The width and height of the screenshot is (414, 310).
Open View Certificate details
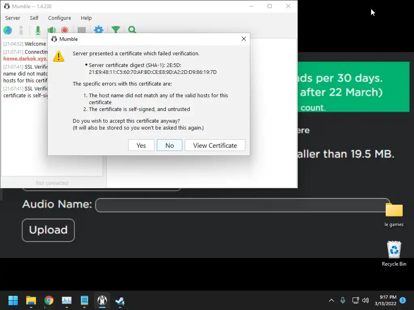pyautogui.click(x=215, y=145)
